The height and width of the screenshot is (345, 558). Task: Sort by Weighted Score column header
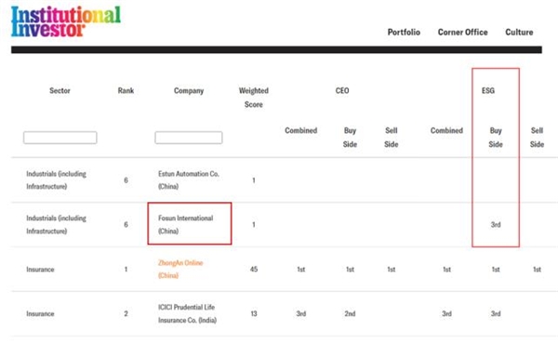point(254,98)
